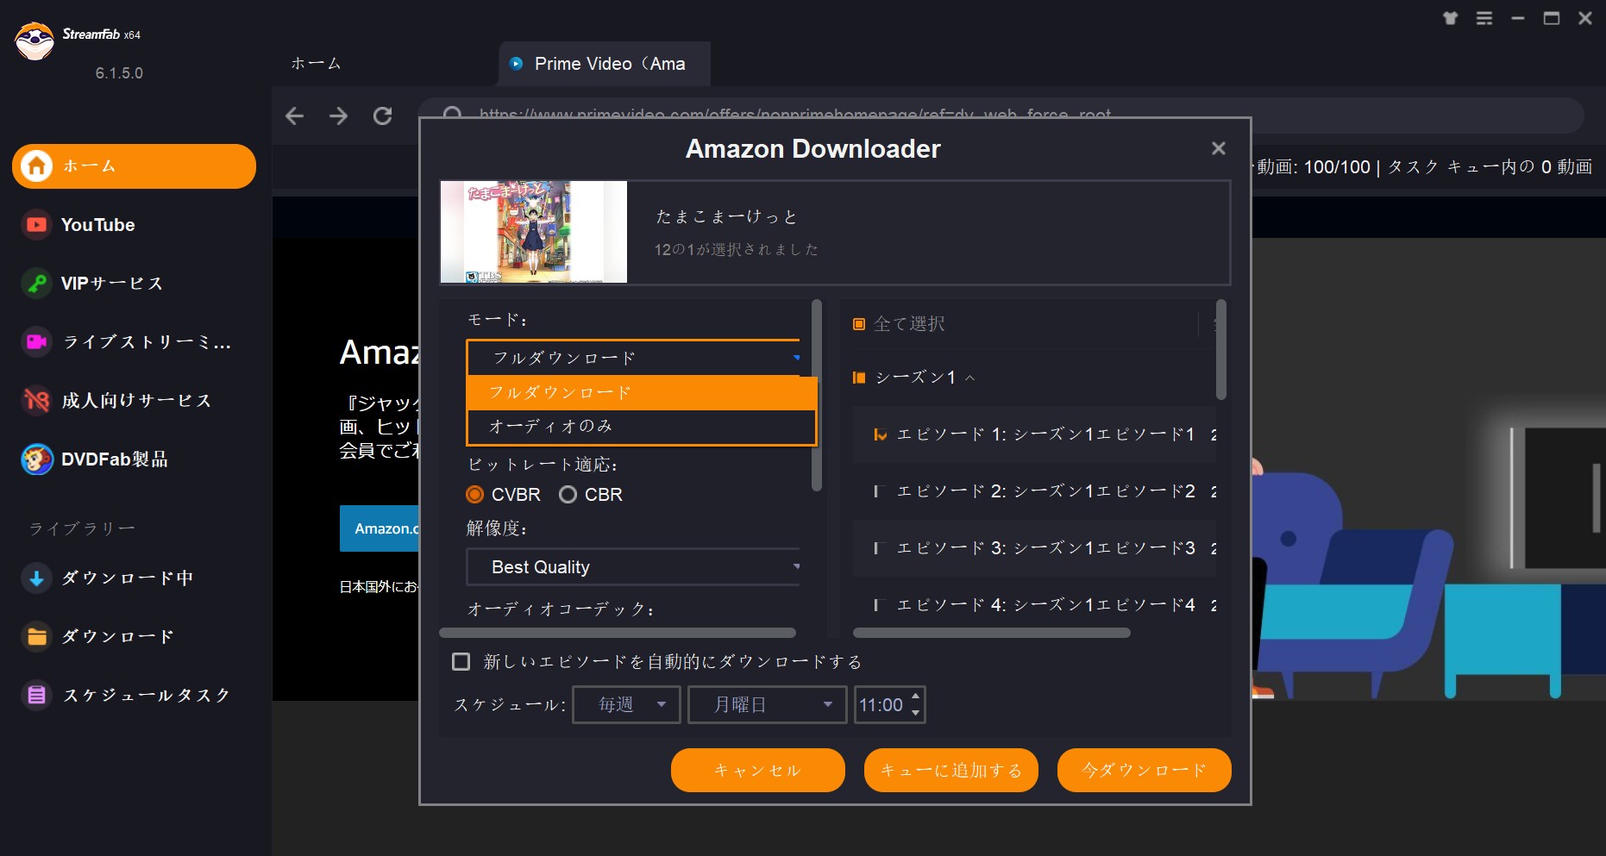Click the たまこまーけっと thumbnail
1606x856 pixels.
pyautogui.click(x=534, y=232)
